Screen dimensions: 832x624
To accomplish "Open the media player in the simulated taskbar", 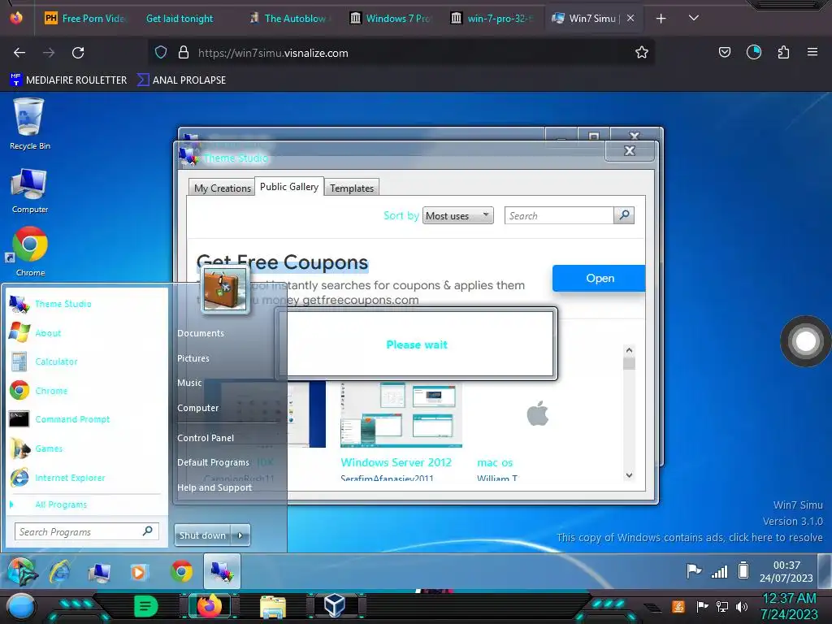I will coord(139,572).
